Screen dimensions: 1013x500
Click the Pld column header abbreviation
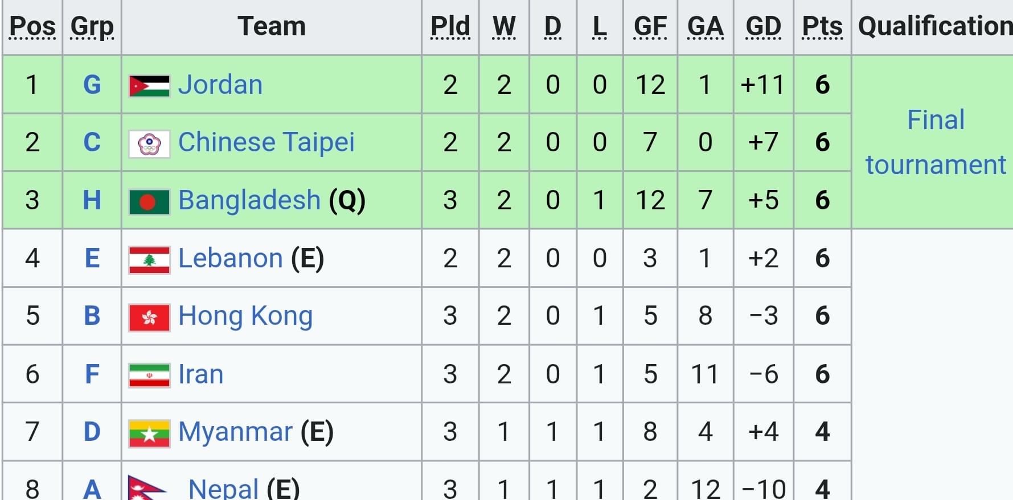[450, 26]
